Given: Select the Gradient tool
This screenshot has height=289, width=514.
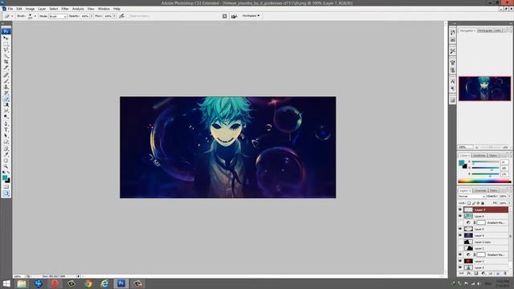Looking at the screenshot, I should point(6,105).
